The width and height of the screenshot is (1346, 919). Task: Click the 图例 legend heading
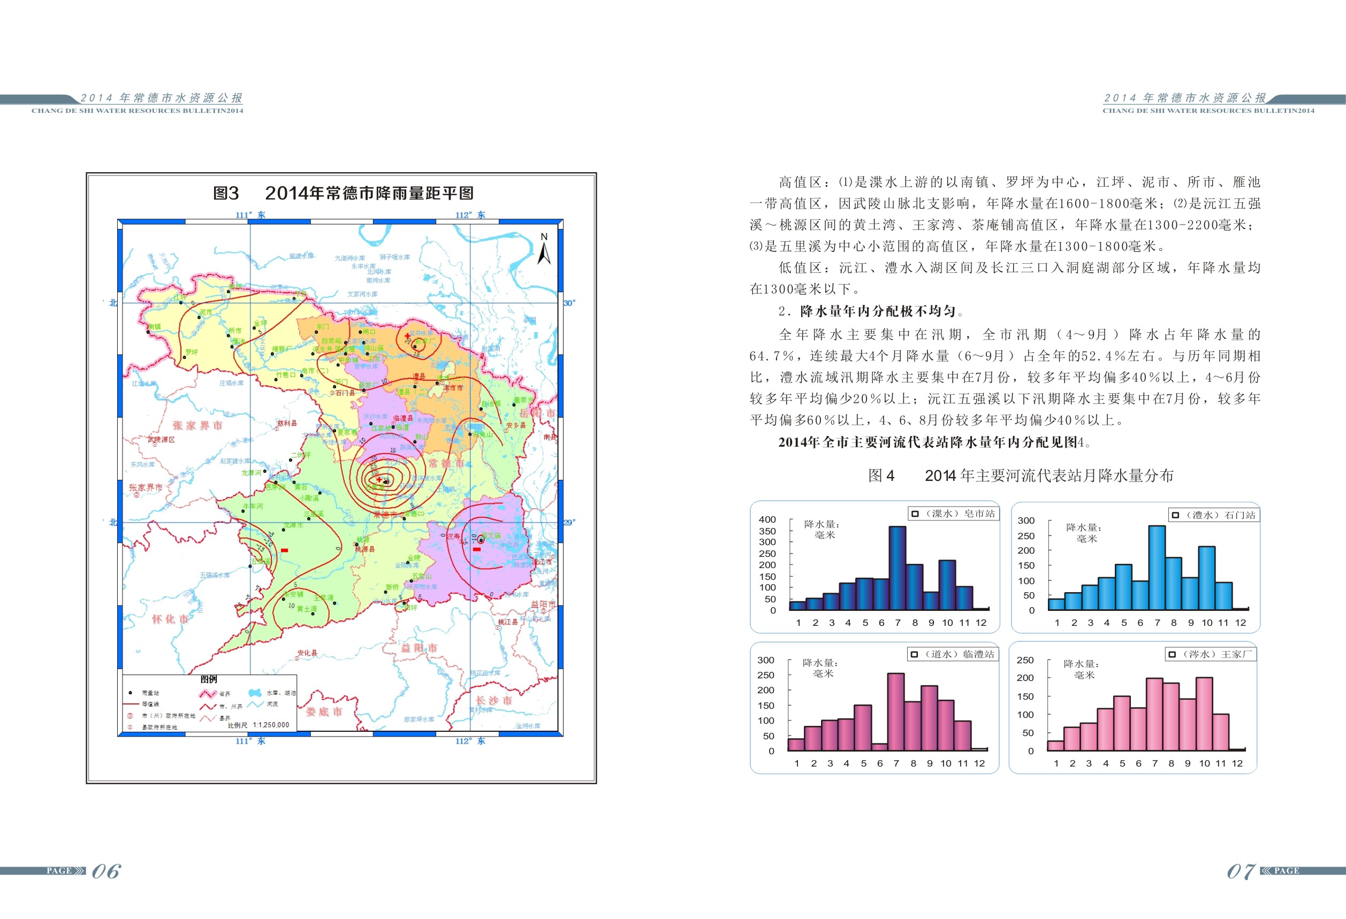pyautogui.click(x=209, y=679)
